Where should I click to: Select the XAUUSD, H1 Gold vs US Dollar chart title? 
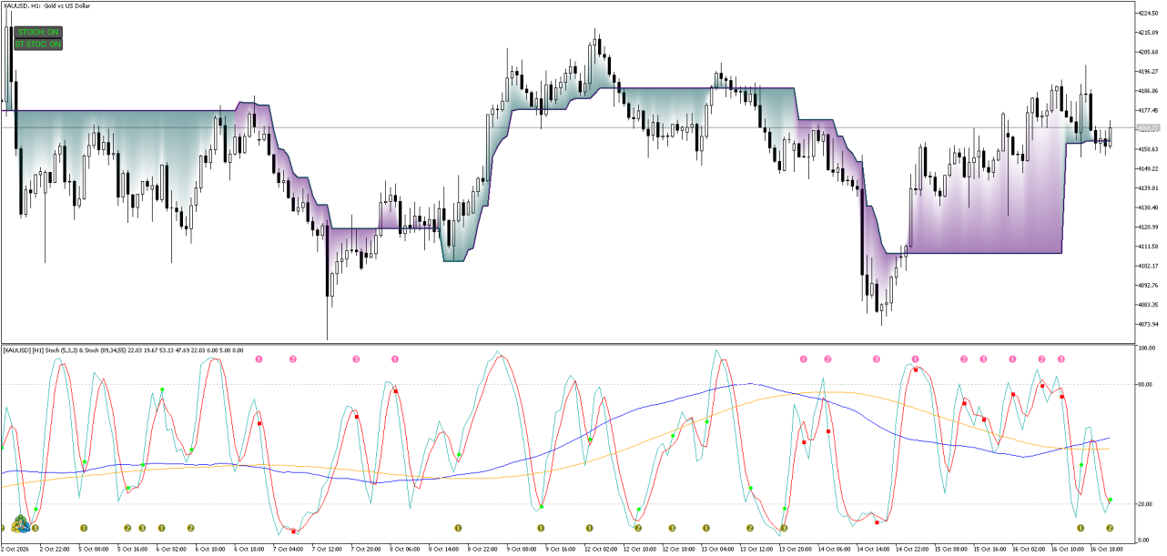tap(49, 6)
